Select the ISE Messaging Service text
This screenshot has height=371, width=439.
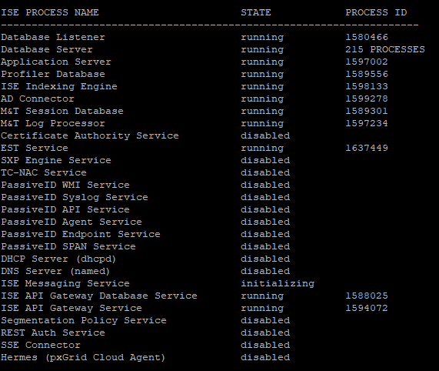pyautogui.click(x=65, y=284)
